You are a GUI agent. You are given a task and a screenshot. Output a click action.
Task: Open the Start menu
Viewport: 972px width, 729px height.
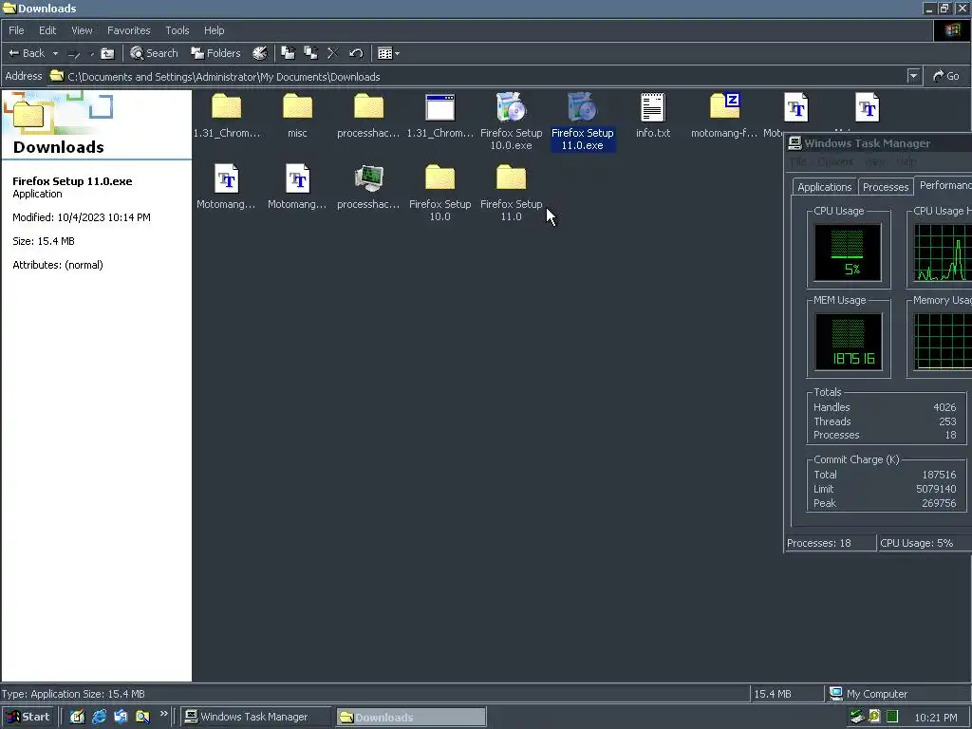click(28, 717)
